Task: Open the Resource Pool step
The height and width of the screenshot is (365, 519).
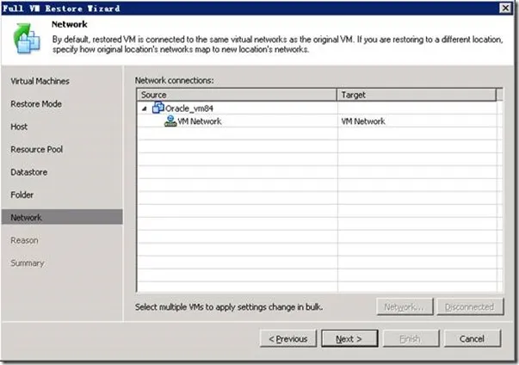Action: [36, 150]
